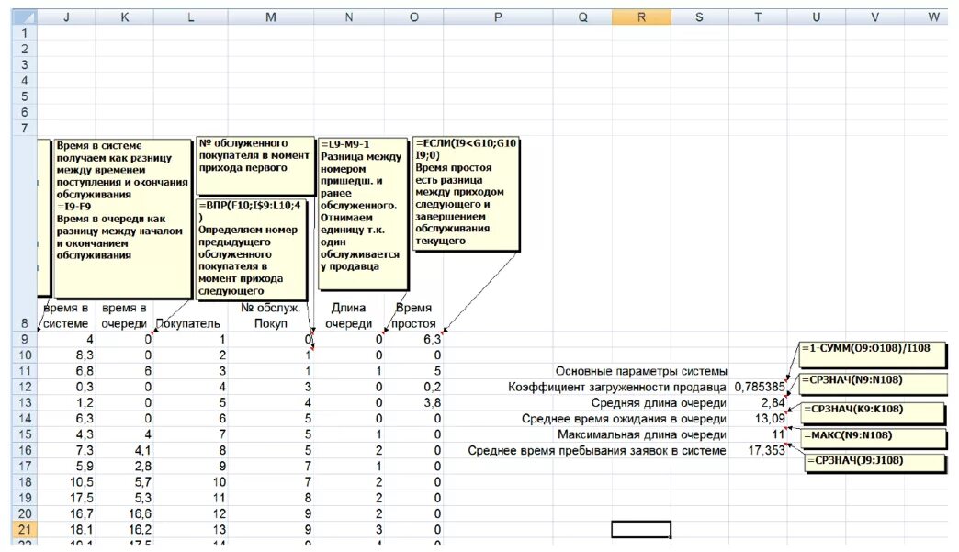Click comment box "=СРЗНАЧ(K9:K108)"
Viewport: 959px width, 552px height.
(874, 412)
